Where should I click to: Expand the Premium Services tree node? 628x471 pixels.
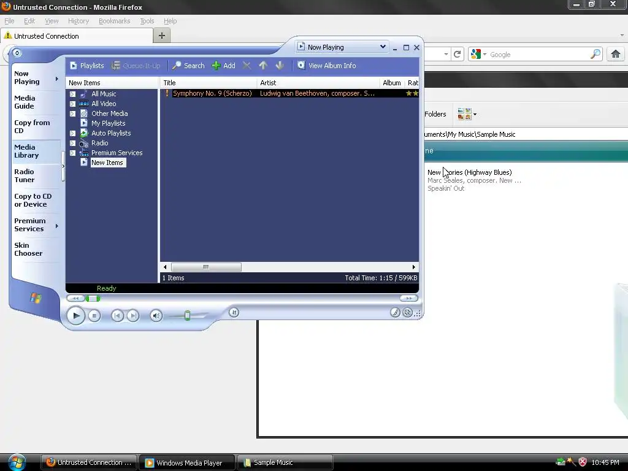pyautogui.click(x=72, y=153)
